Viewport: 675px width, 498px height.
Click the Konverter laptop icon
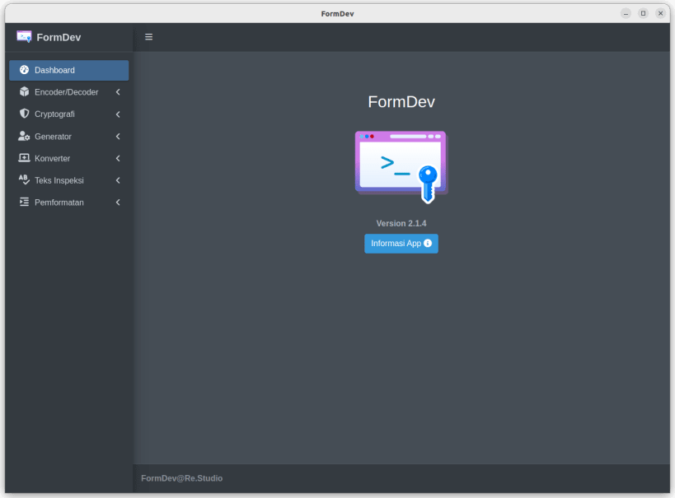(24, 158)
